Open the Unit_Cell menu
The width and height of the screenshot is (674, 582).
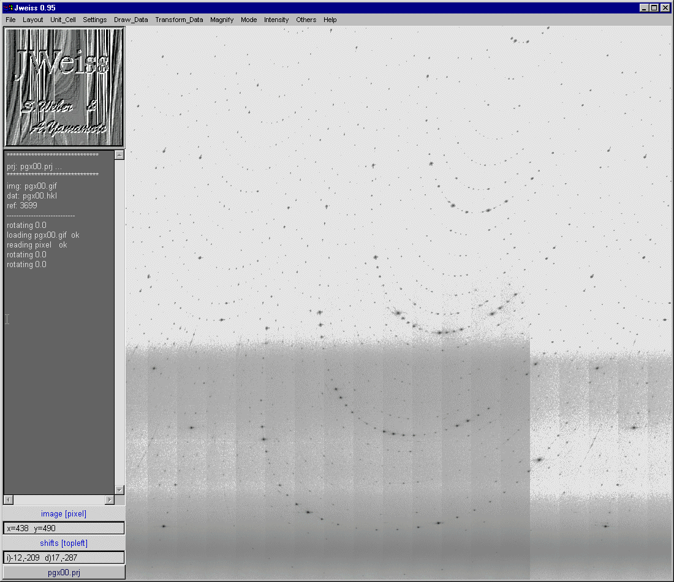62,20
